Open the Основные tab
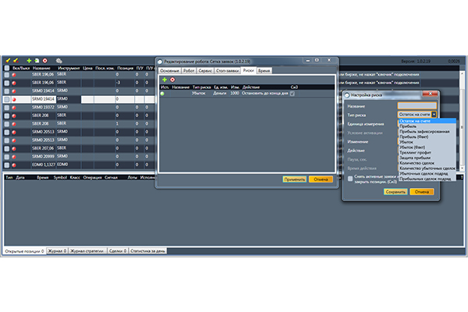The height and width of the screenshot is (312, 468). [x=170, y=70]
